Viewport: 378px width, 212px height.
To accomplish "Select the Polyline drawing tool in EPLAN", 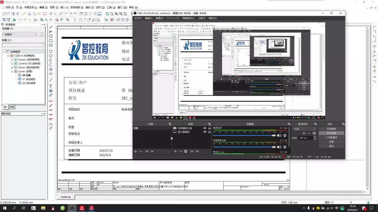I will [x=51, y=32].
